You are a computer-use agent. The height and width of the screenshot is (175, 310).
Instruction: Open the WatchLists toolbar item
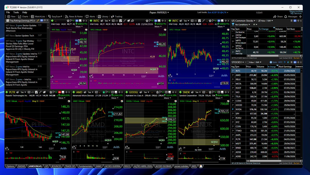pos(38,16)
